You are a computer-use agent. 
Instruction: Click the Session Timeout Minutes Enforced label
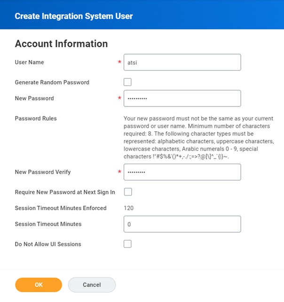(x=61, y=208)
